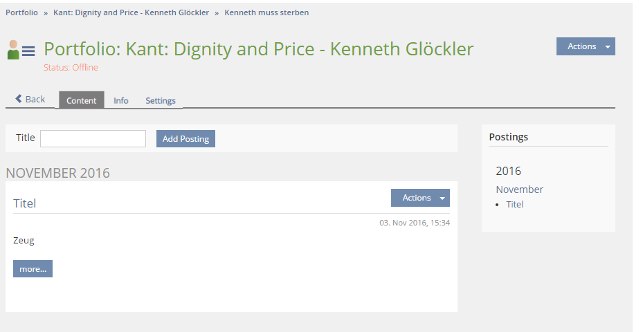This screenshot has height=332, width=643.
Task: Click the 2016 year in Postings sidebar
Action: [x=508, y=171]
